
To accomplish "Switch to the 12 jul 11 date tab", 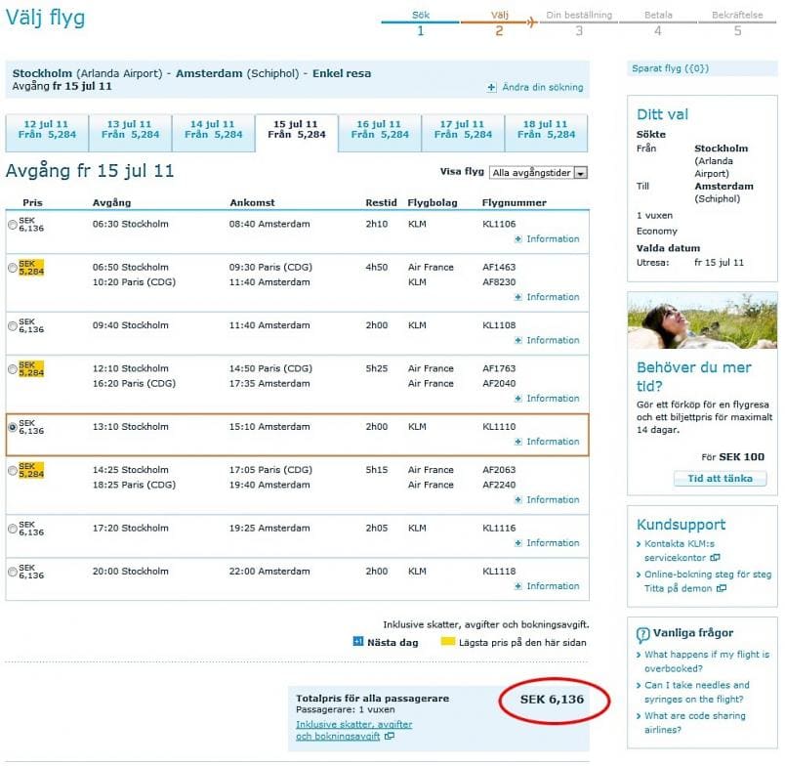I will [x=46, y=131].
